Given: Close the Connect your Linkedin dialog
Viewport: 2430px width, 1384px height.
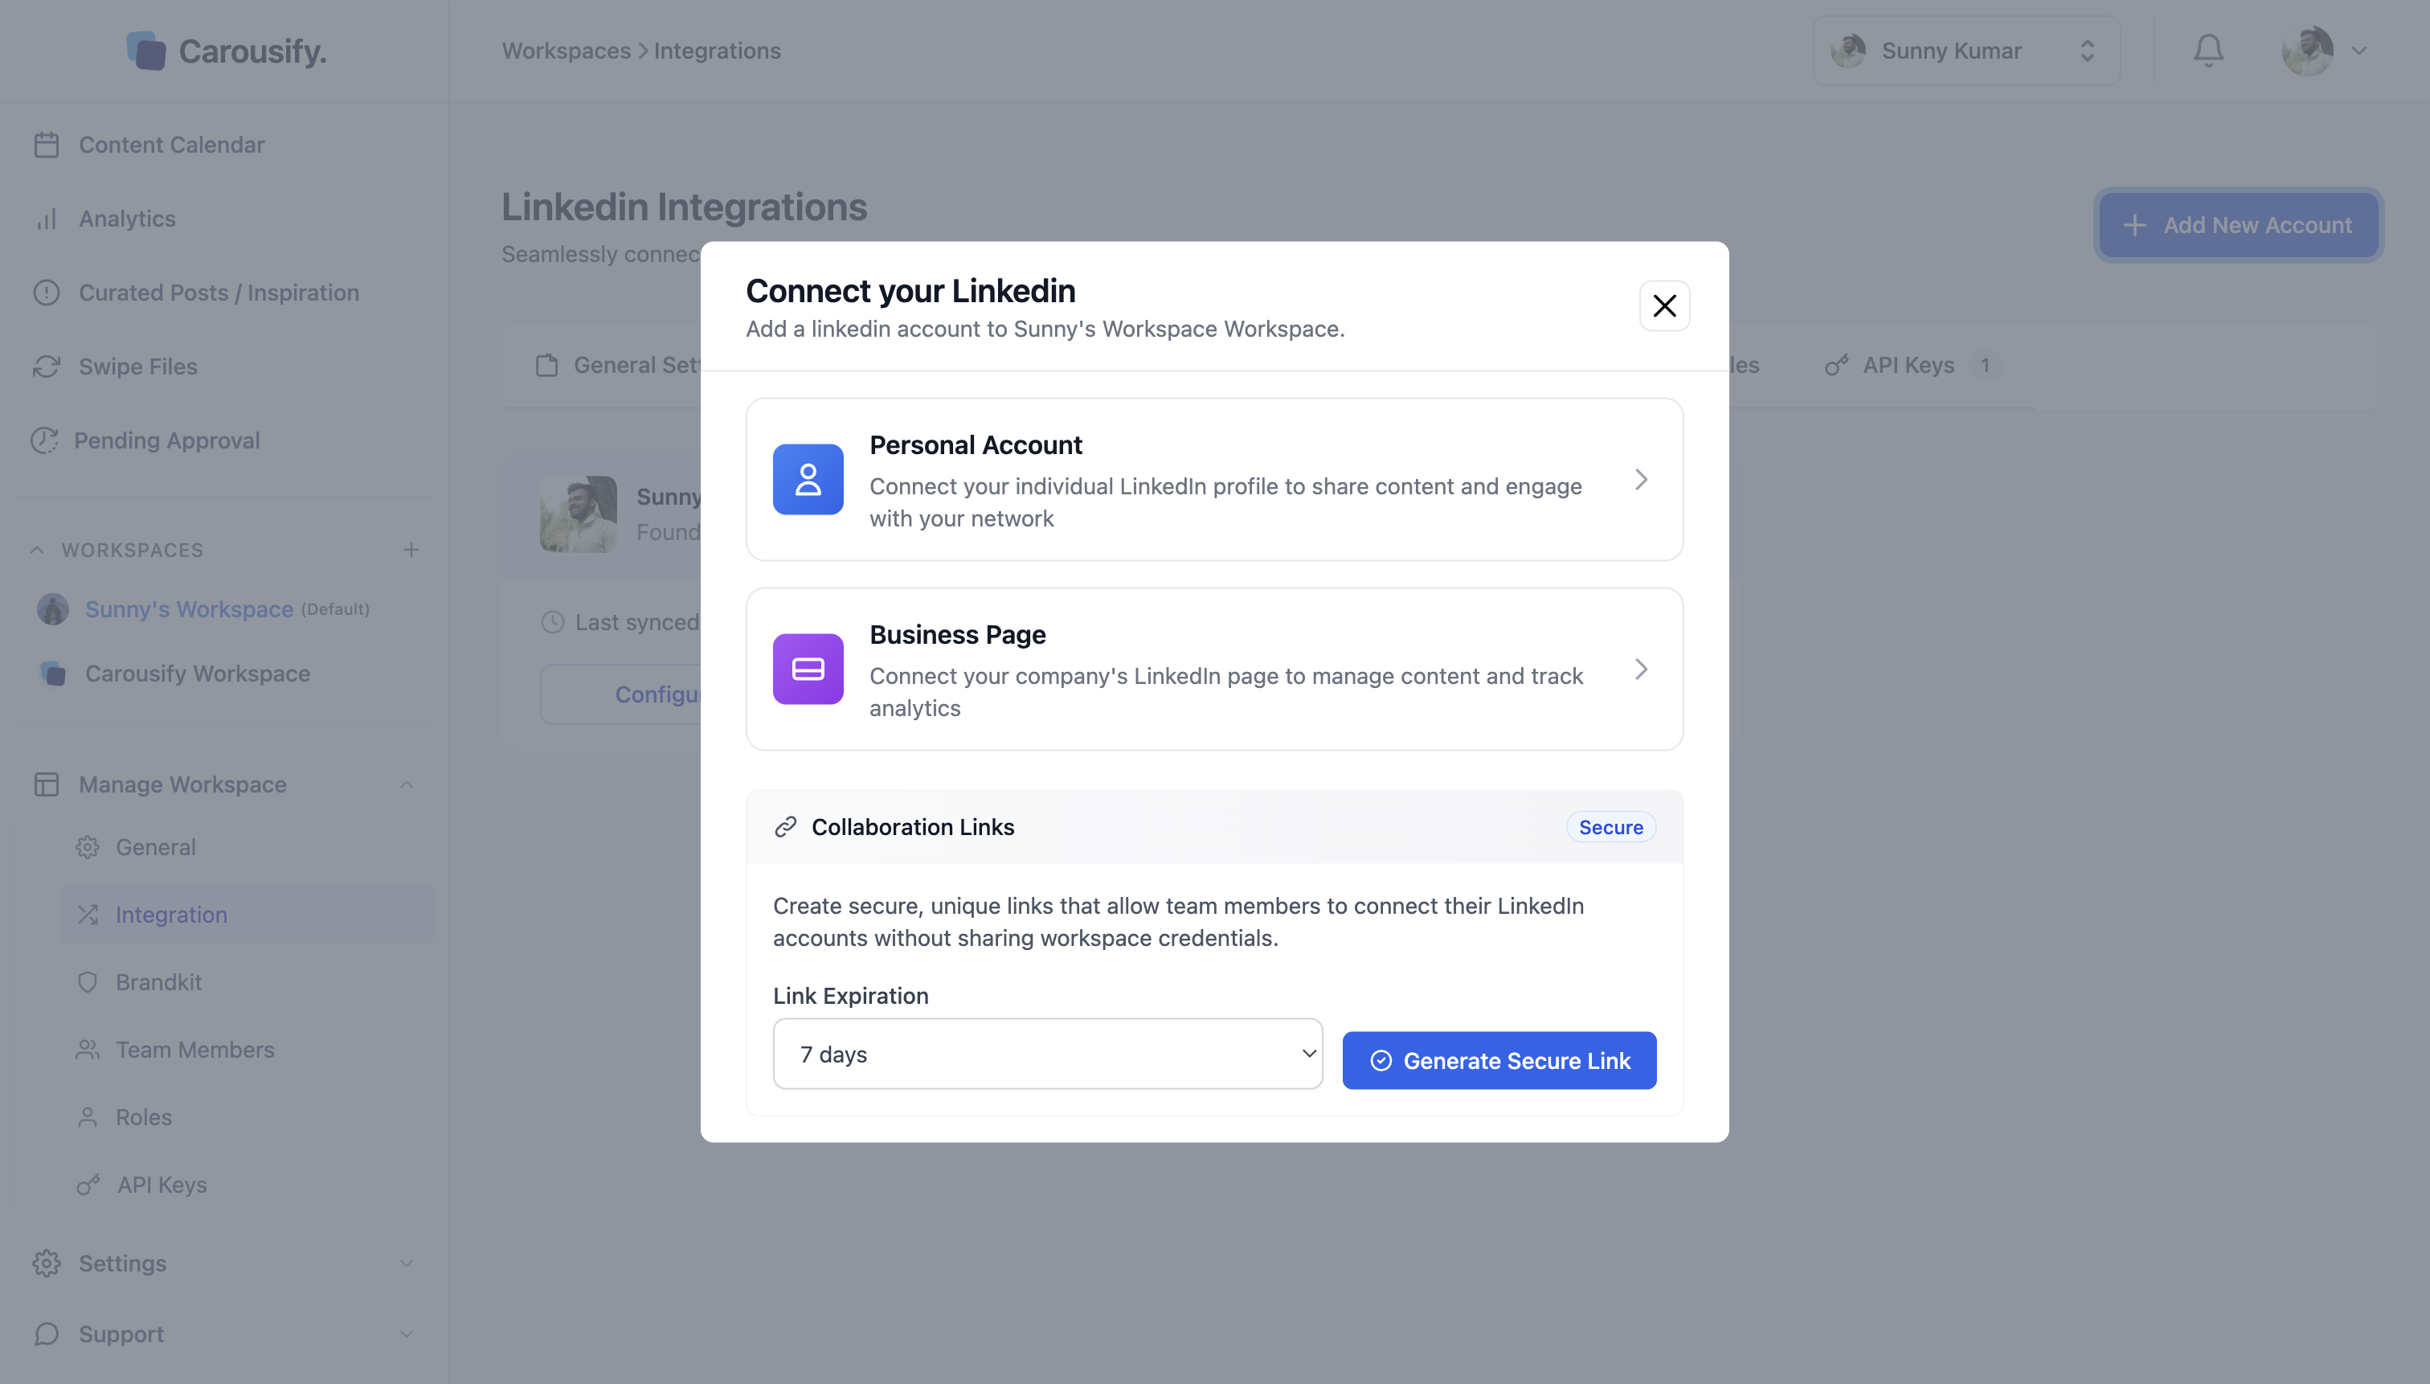Looking at the screenshot, I should [1664, 306].
